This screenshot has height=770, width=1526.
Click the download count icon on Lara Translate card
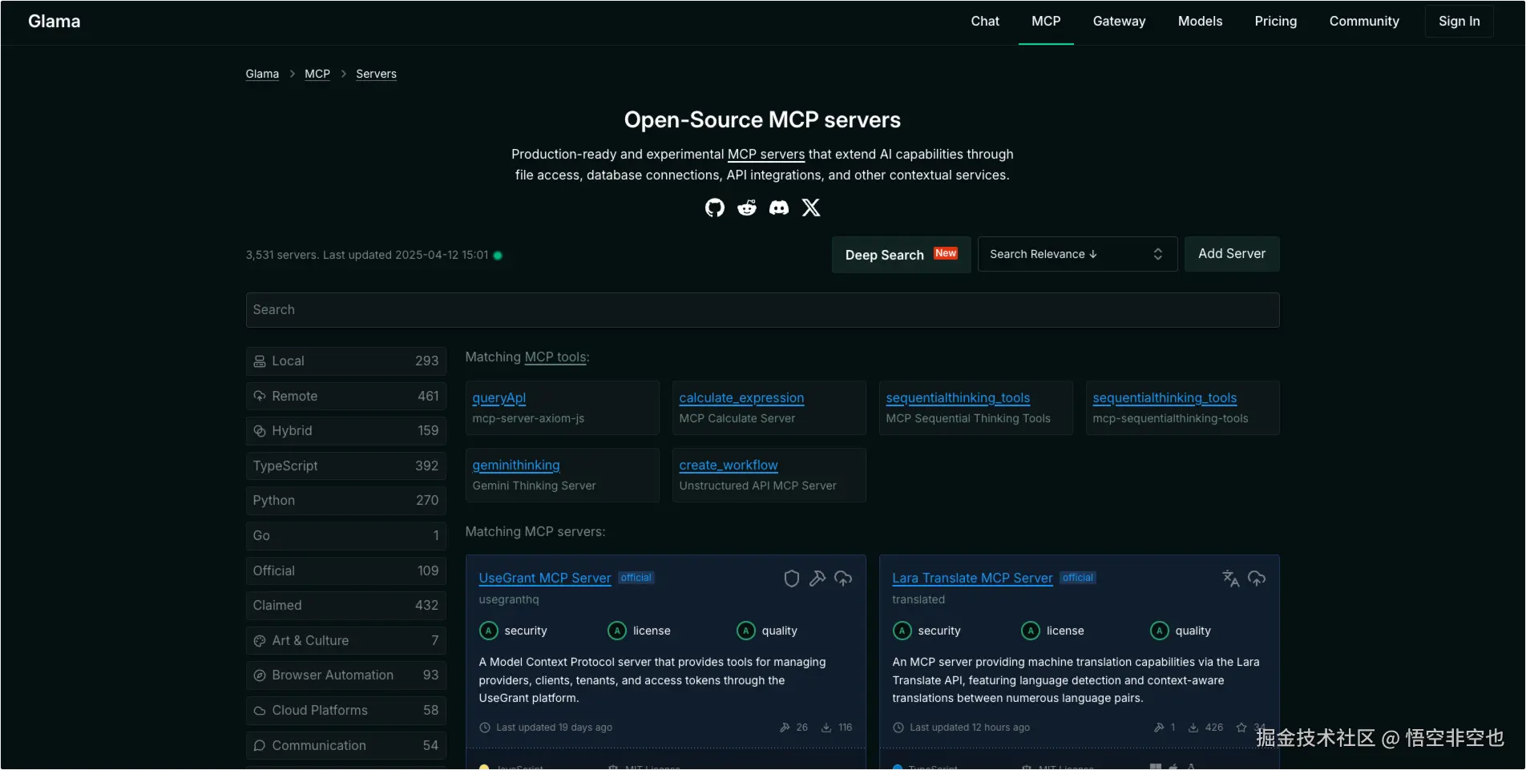[x=1193, y=728]
